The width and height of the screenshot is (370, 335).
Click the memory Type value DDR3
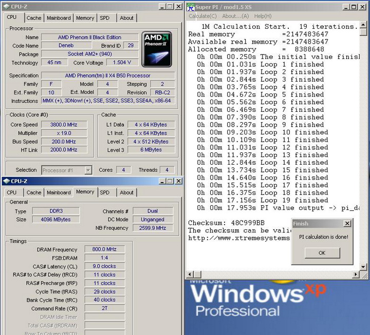point(56,211)
